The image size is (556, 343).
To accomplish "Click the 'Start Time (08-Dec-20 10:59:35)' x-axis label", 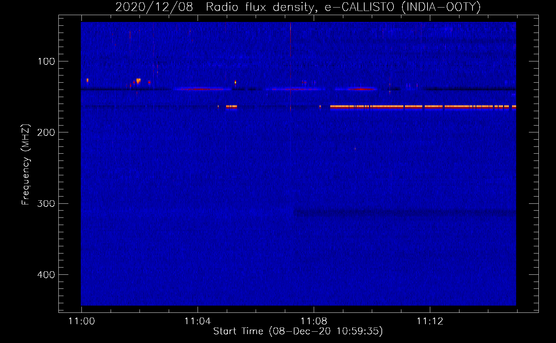I will 298,331.
